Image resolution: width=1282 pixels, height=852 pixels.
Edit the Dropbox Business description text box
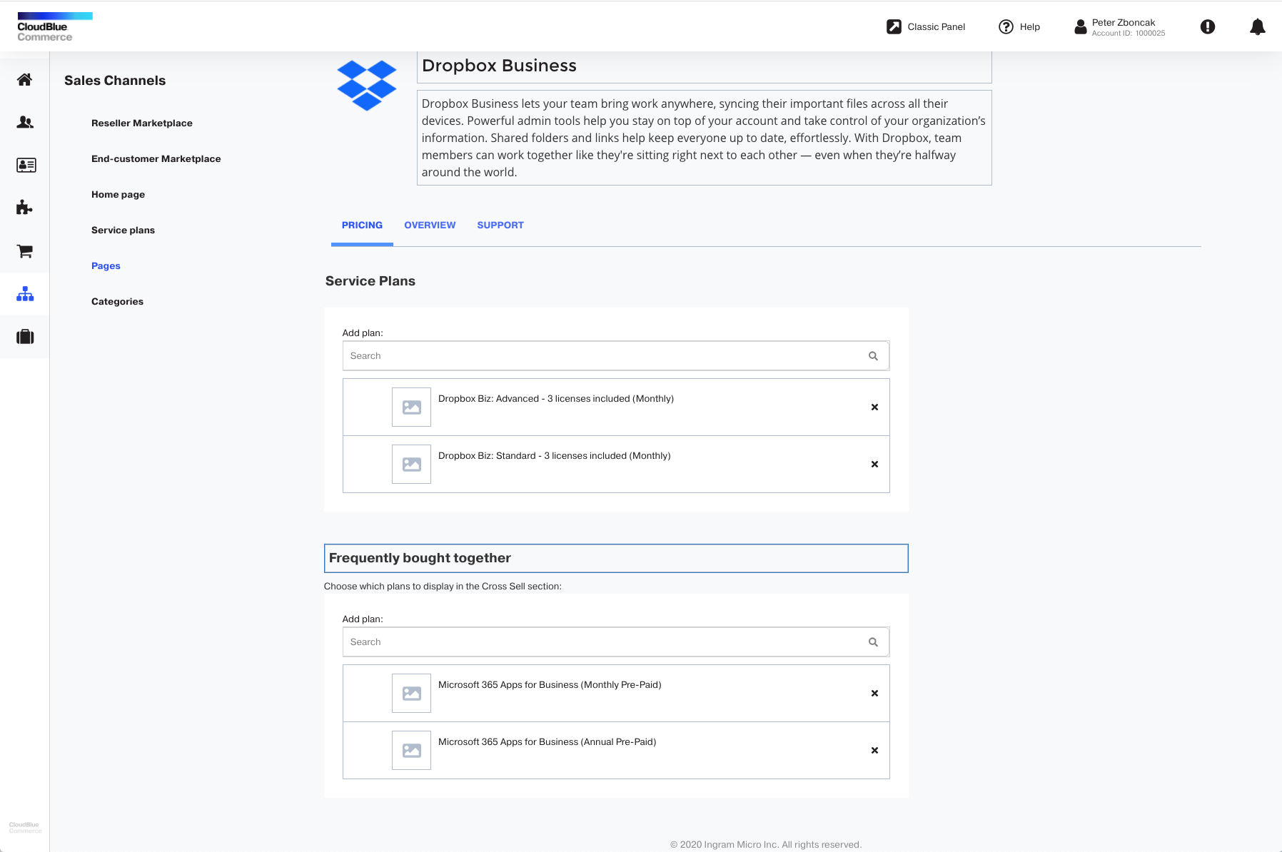pyautogui.click(x=704, y=138)
